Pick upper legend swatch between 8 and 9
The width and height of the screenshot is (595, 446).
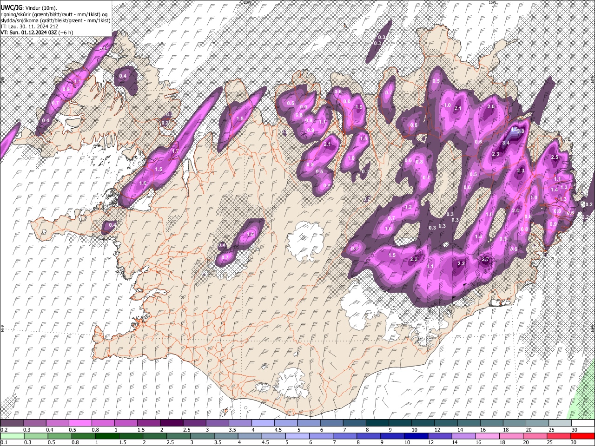click(x=377, y=423)
